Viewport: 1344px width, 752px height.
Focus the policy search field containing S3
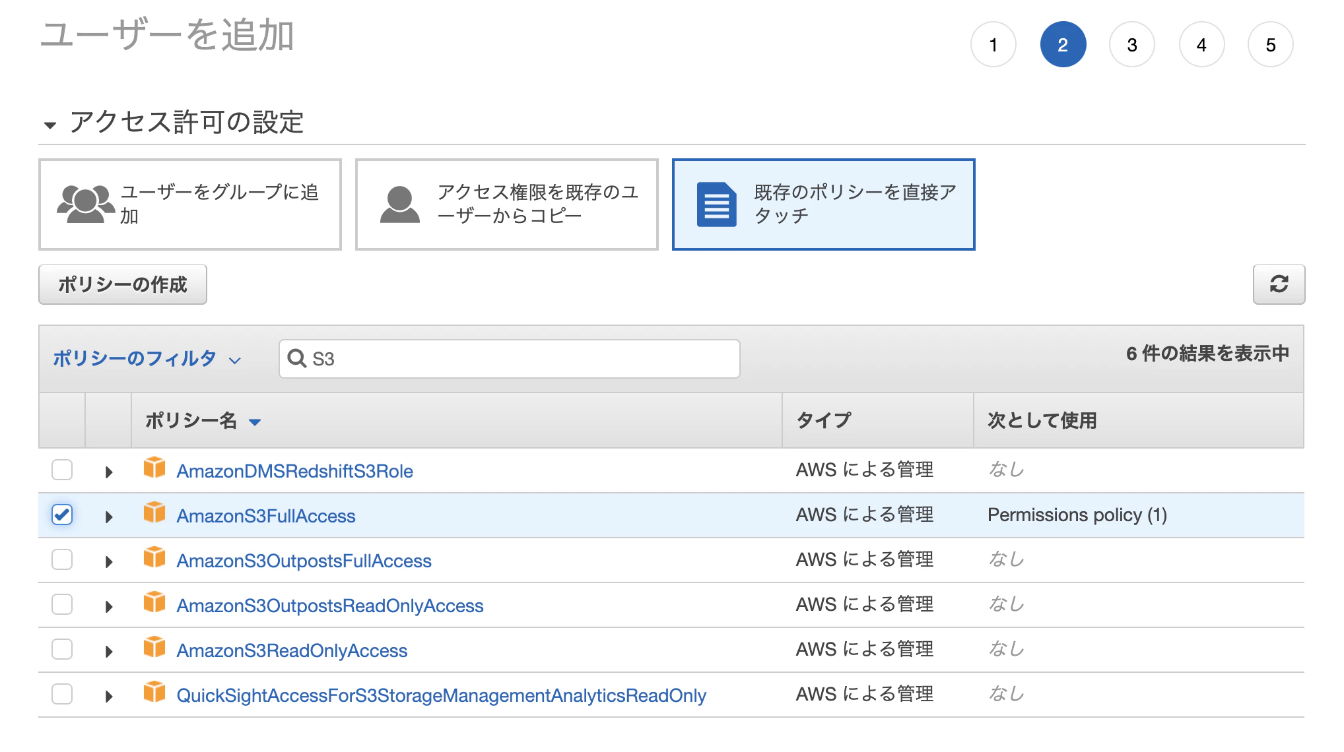click(510, 359)
